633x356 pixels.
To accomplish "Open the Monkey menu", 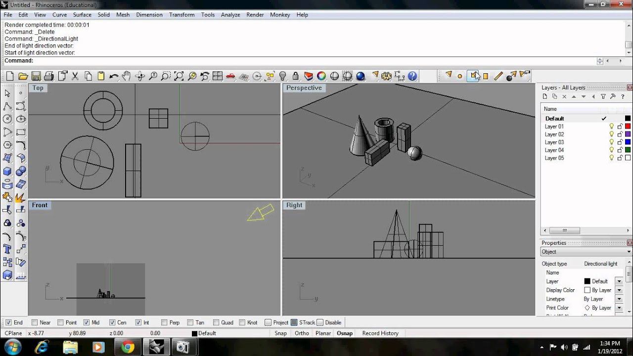I will pyautogui.click(x=280, y=15).
